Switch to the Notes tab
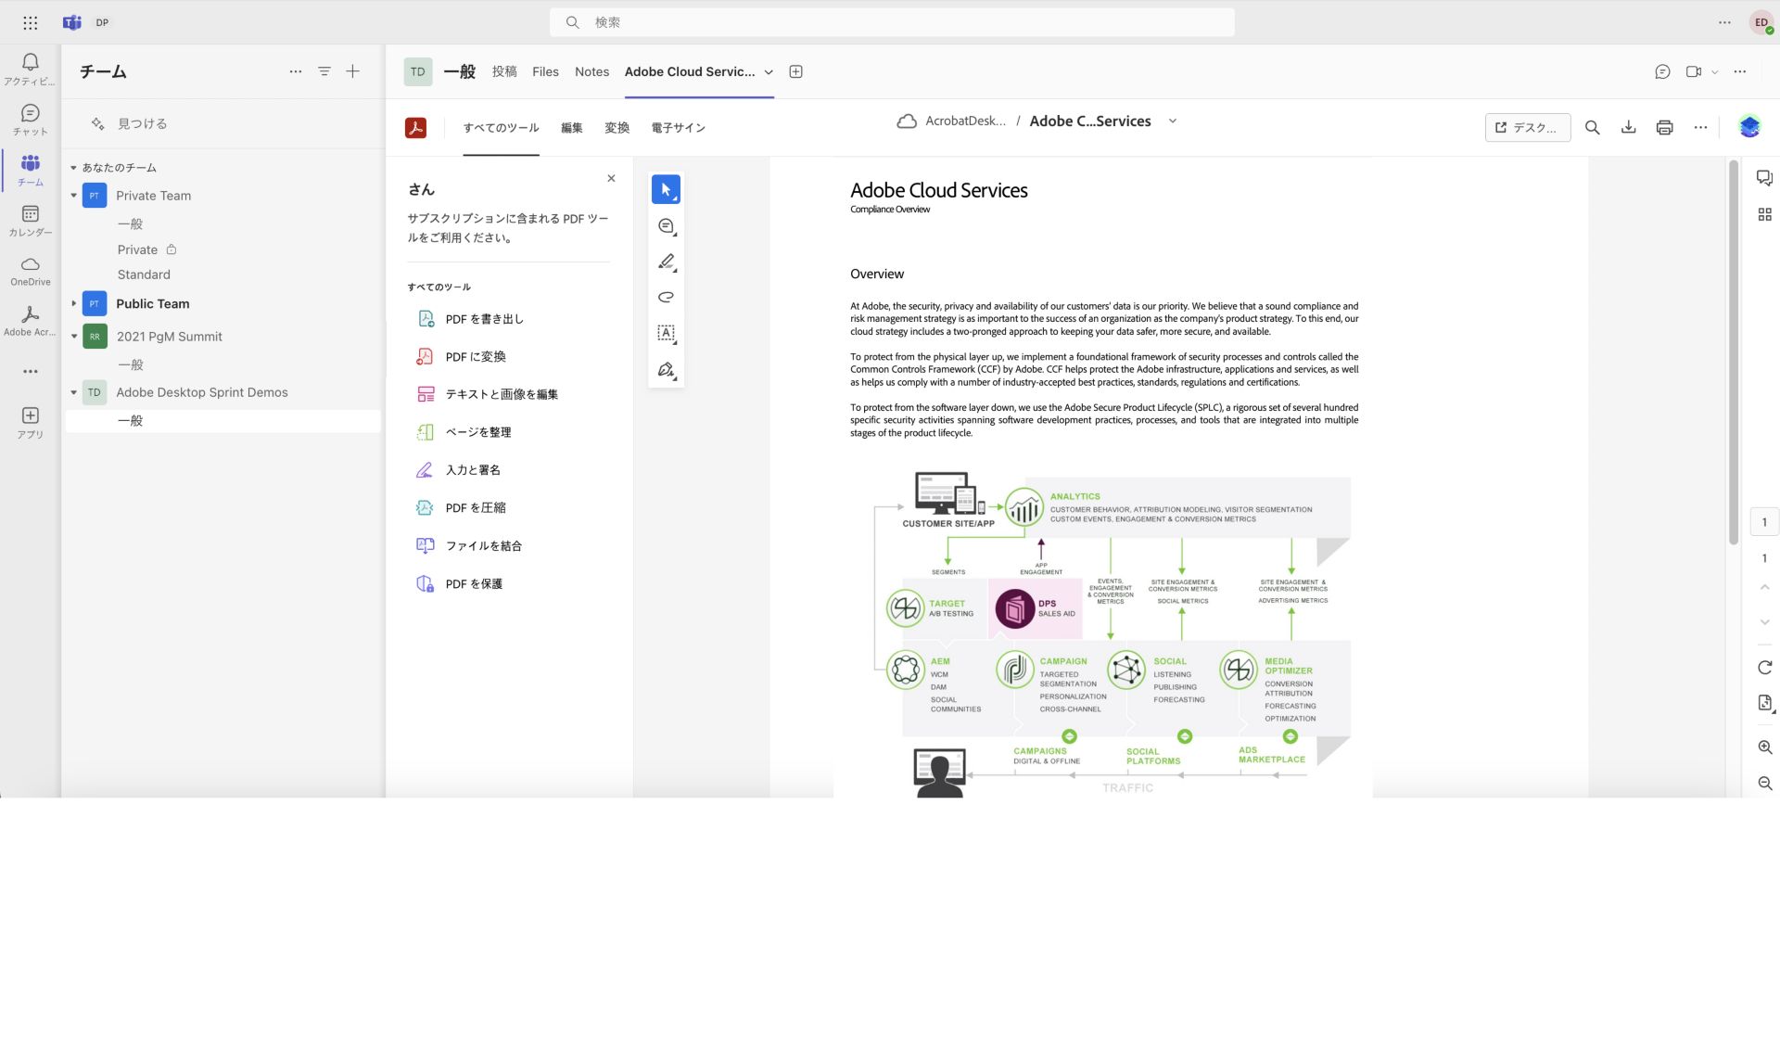Screen dimensions: 1780x1060 pos(591,71)
